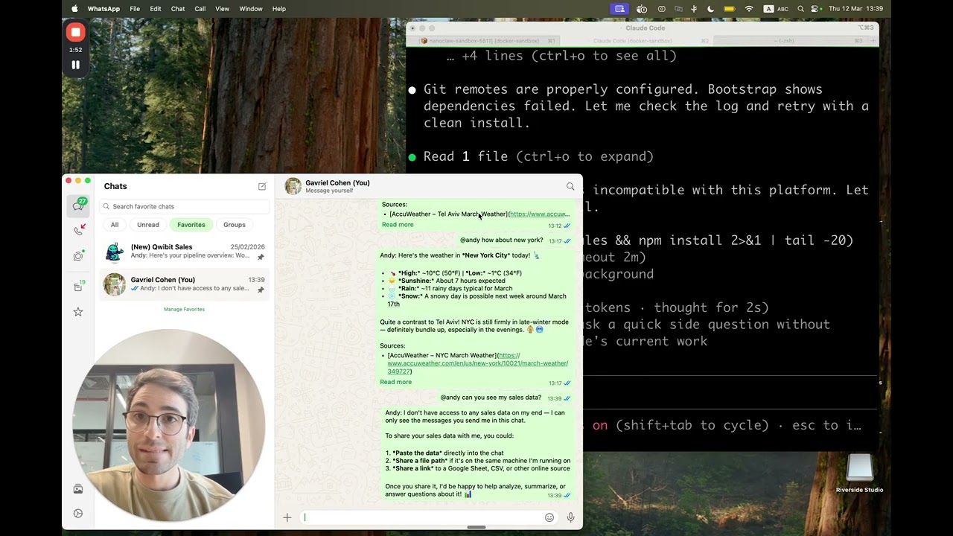Open the AccuWeather NYC March Weather link
This screenshot has width=953, height=536.
coord(477,363)
